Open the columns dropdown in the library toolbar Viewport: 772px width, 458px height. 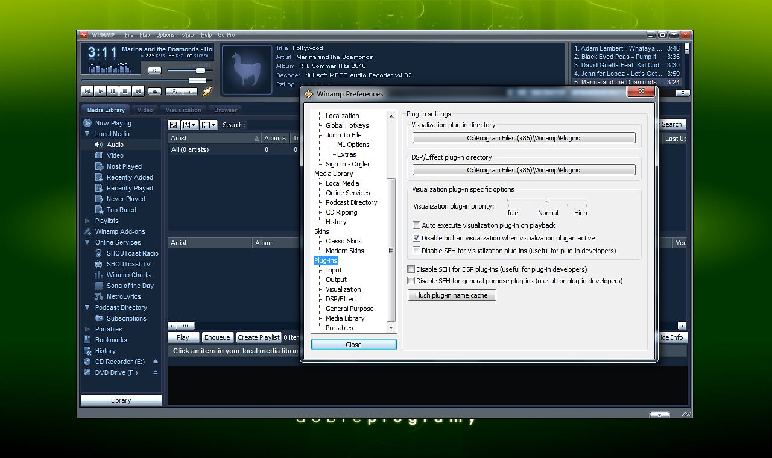(209, 125)
